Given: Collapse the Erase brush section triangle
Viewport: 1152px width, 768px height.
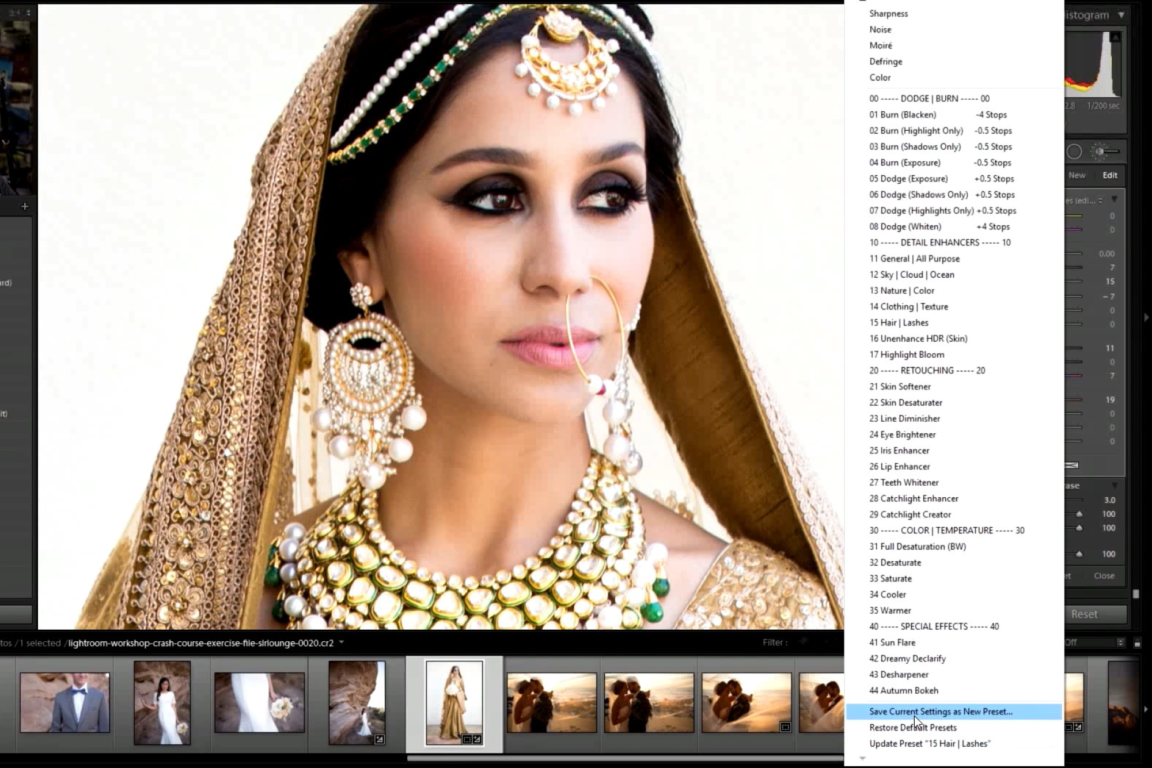Looking at the screenshot, I should (1115, 486).
